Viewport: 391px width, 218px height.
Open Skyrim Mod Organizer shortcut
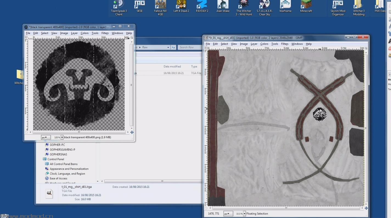click(338, 8)
